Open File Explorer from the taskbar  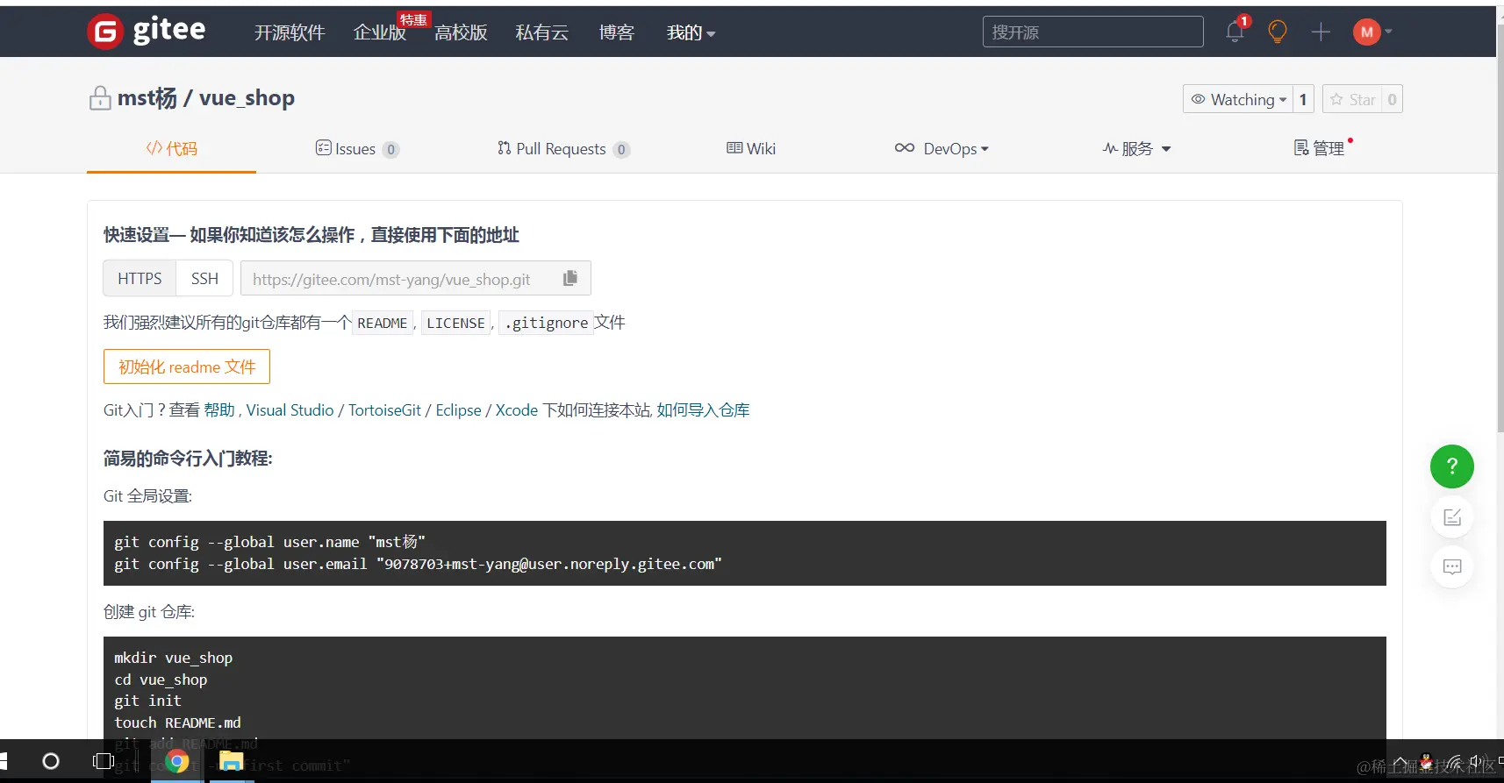point(231,761)
